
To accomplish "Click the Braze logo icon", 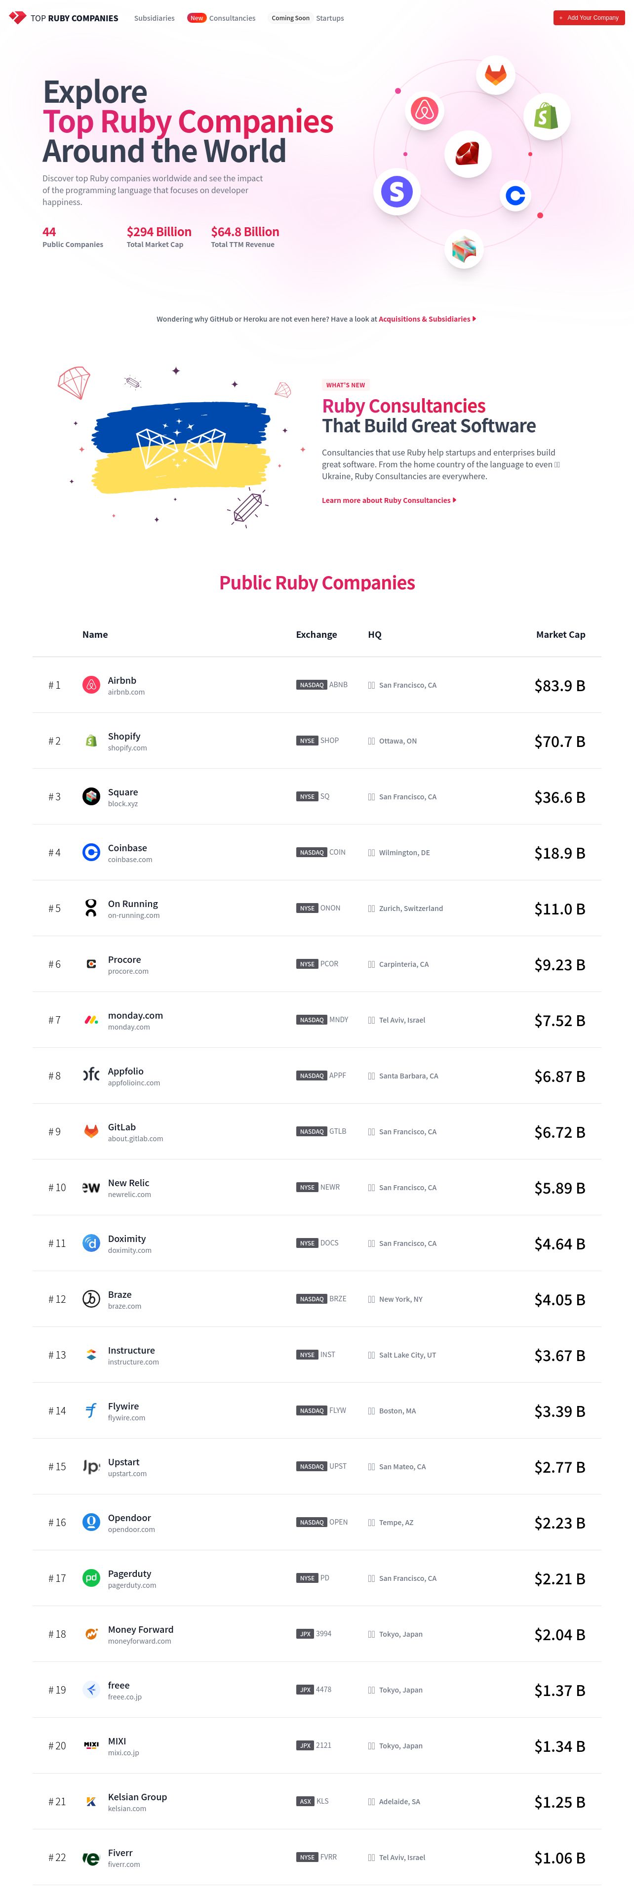I will [91, 1299].
